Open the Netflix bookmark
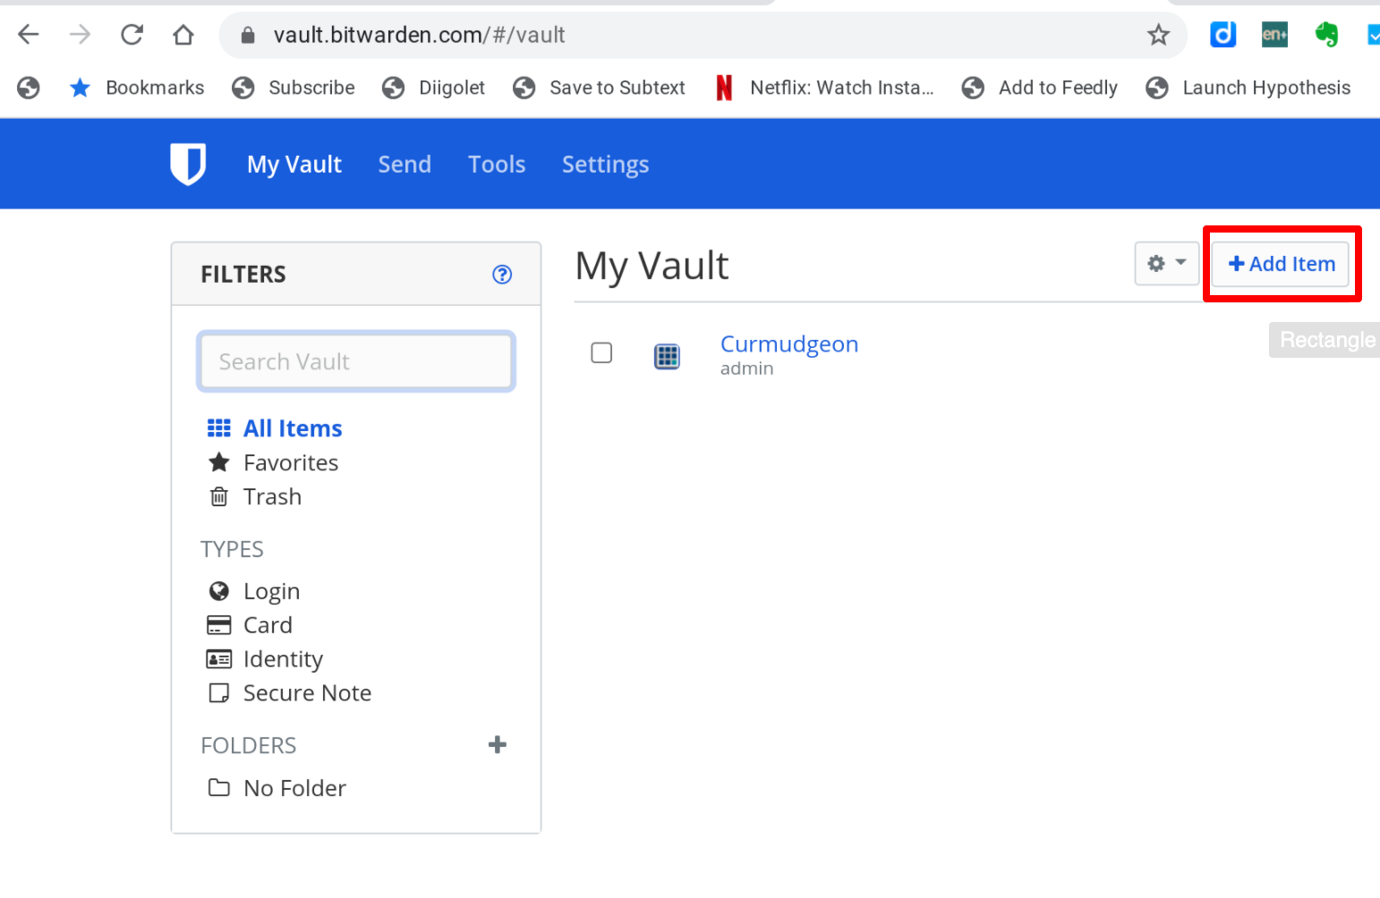Screen dimensions: 1380x898 pos(824,88)
